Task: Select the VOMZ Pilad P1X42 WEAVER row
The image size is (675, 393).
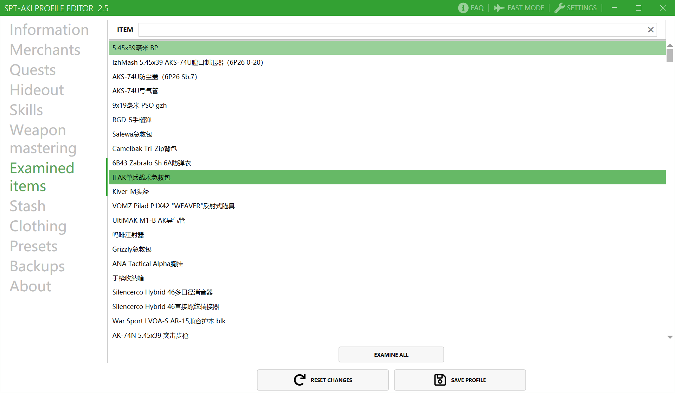Action: coord(387,206)
